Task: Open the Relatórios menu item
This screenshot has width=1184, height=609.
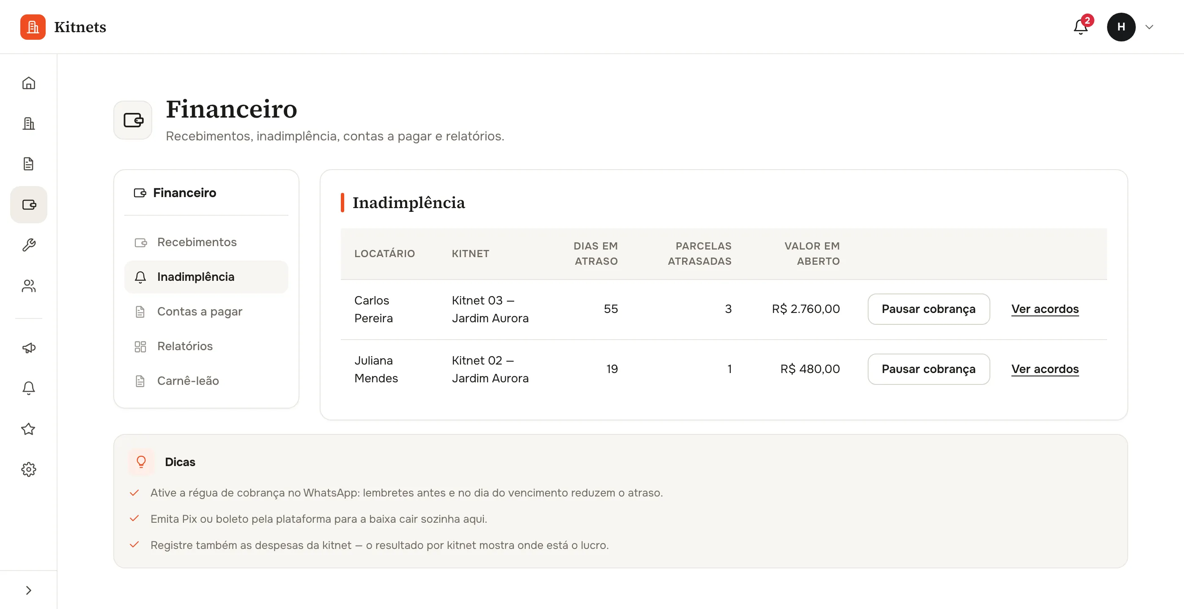Action: 206,346
